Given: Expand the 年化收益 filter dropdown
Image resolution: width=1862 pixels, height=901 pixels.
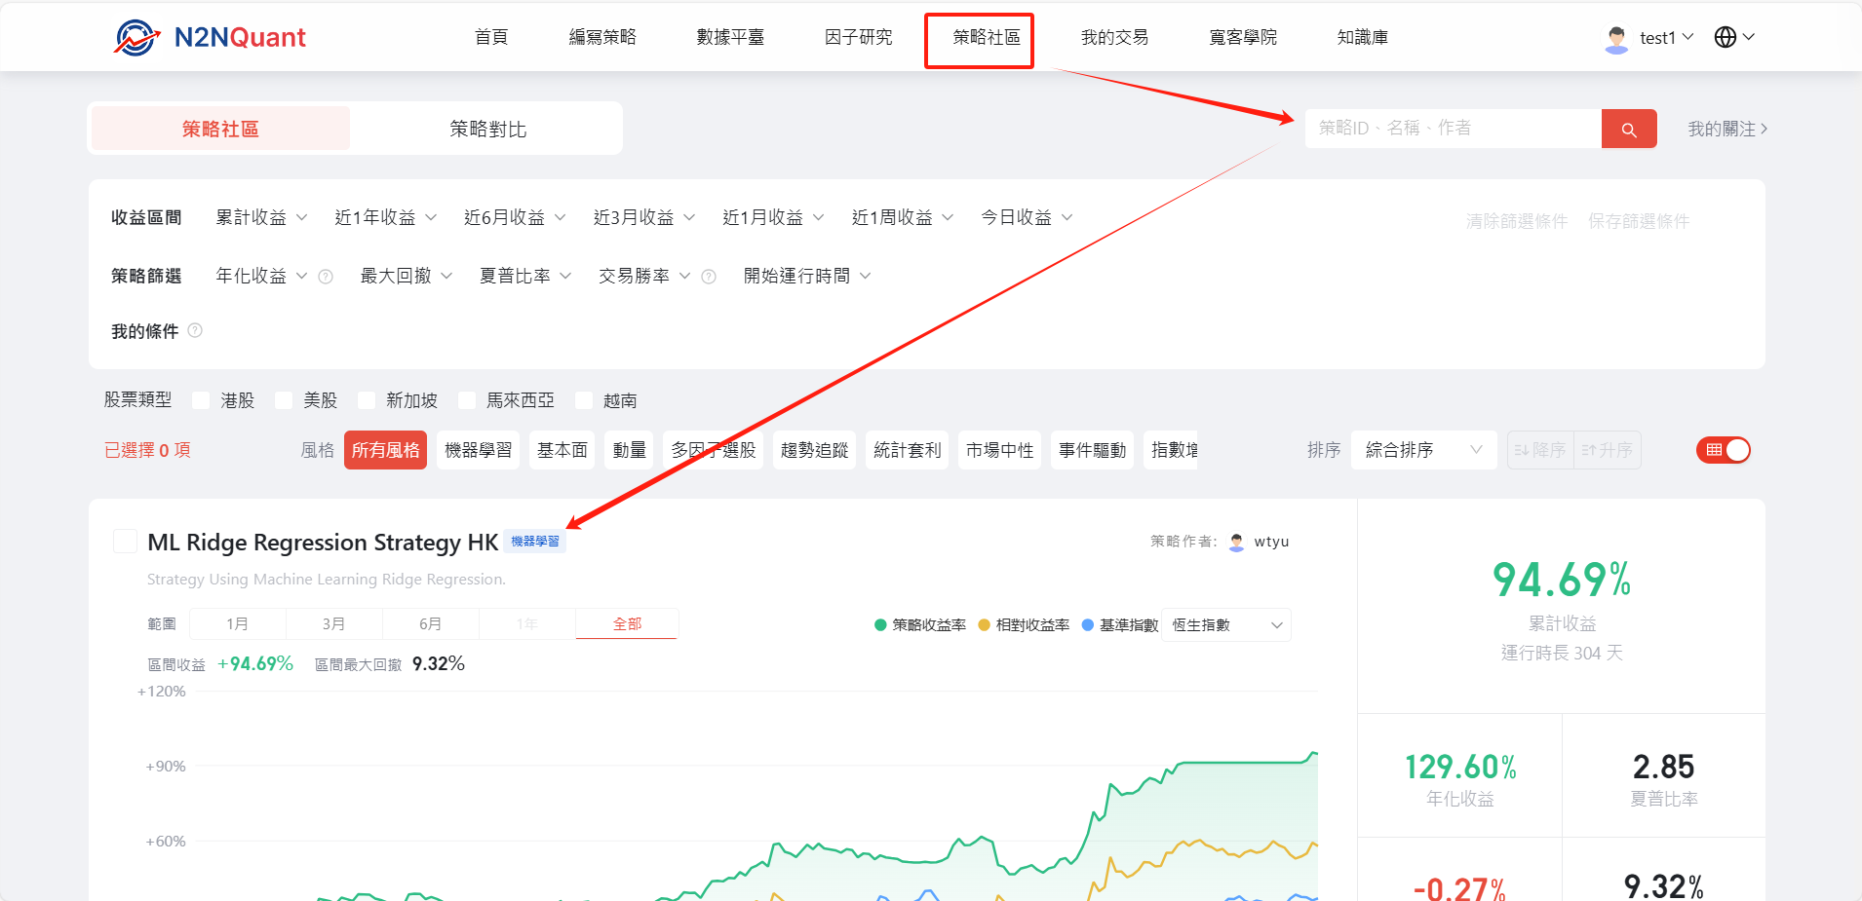Looking at the screenshot, I should coord(261,277).
